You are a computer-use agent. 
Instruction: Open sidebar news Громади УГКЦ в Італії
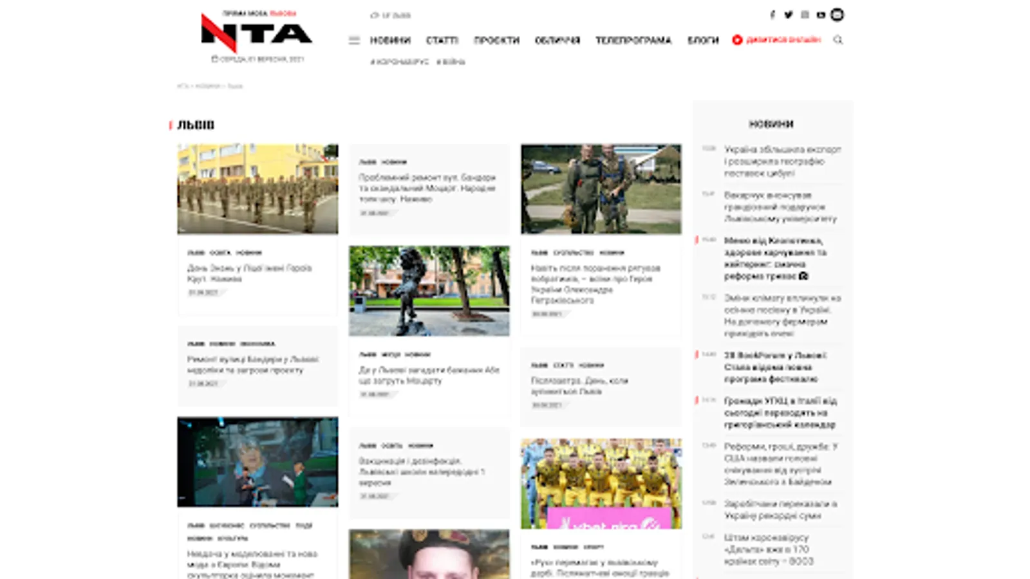point(781,413)
